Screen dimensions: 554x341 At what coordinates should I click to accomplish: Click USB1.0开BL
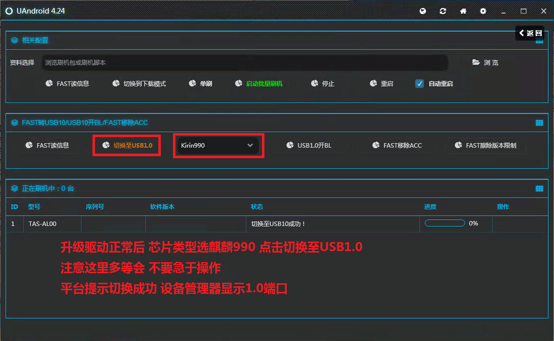tap(309, 146)
